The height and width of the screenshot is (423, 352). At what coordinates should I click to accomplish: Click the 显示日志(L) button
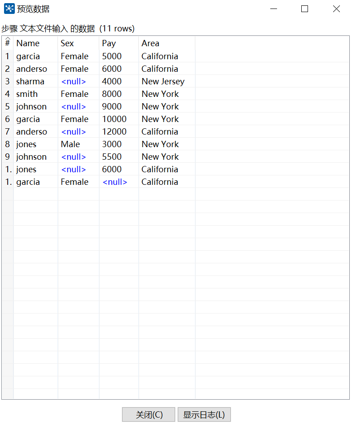click(204, 414)
